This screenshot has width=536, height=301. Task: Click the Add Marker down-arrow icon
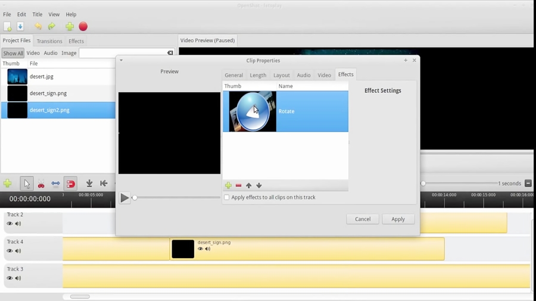[89, 184]
